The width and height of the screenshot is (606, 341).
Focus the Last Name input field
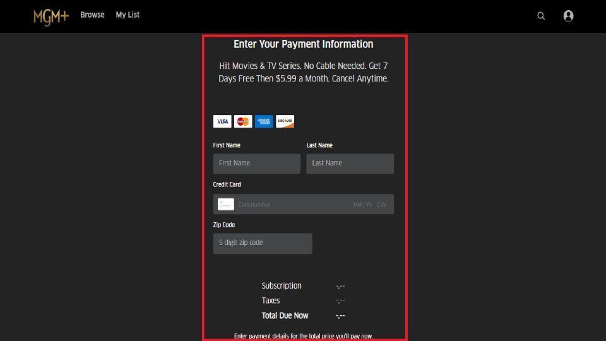[350, 164]
